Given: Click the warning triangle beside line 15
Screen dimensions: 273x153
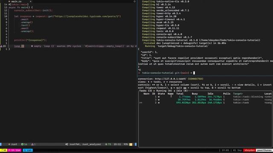Looking at the screenshot, I should click(x=1, y=46).
